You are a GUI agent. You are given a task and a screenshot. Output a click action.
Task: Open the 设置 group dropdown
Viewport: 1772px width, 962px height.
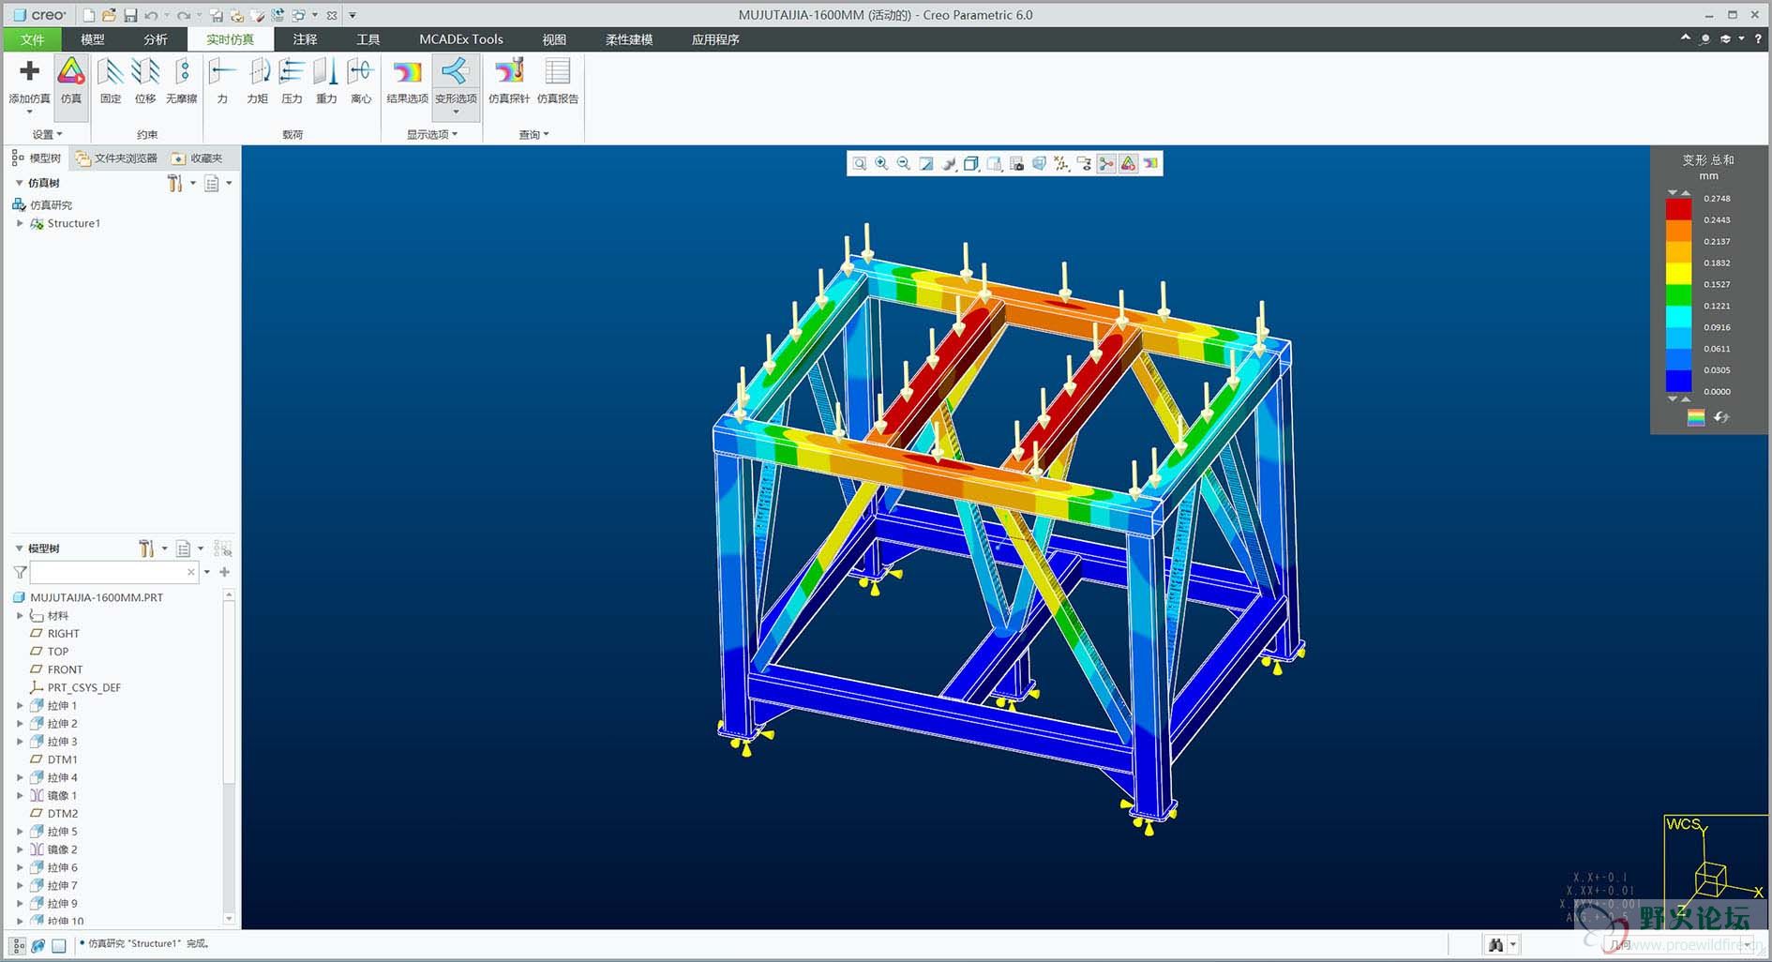click(47, 135)
